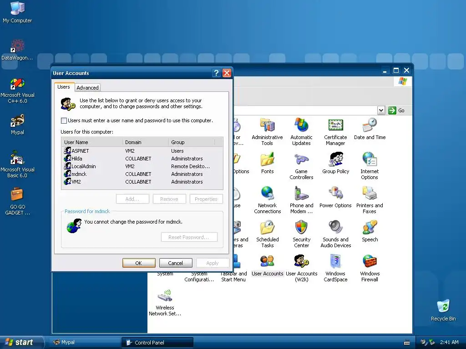This screenshot has height=349, width=466.
Task: Sort list by Group column header
Action: pos(192,142)
